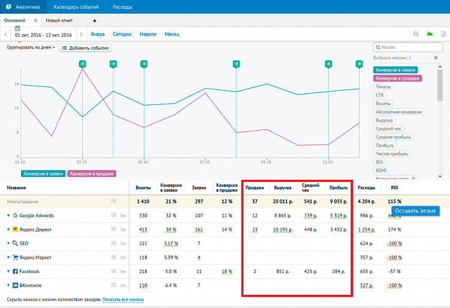Open the Расходы tab
This screenshot has height=308, width=450.
click(x=122, y=7)
